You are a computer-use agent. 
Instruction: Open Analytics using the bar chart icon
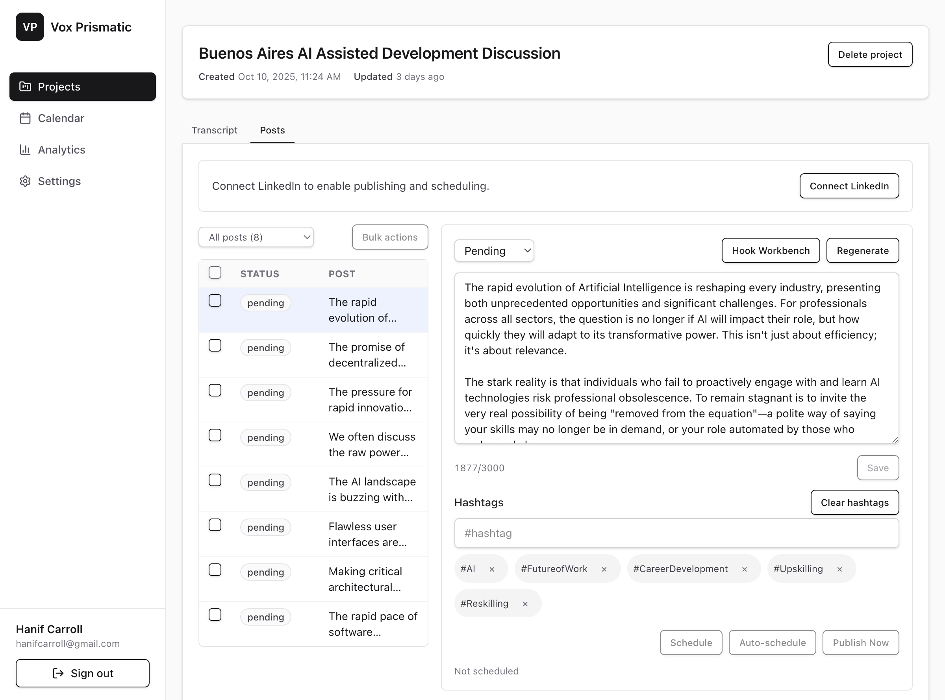pyautogui.click(x=25, y=150)
